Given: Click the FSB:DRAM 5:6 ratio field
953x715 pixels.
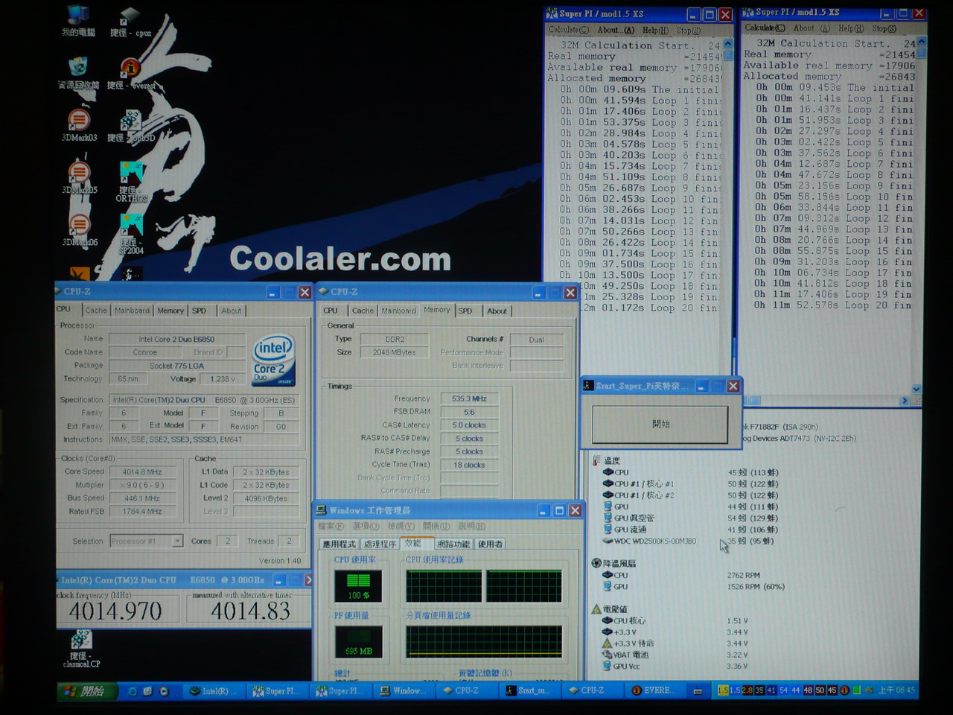Looking at the screenshot, I should tap(469, 412).
